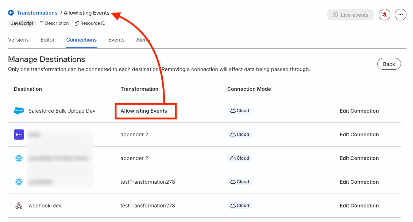Click the JavaScript language tag
Image resolution: width=413 pixels, height=222 pixels.
tap(22, 23)
